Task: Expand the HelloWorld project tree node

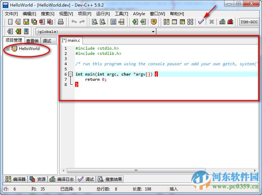Action: 8,49
